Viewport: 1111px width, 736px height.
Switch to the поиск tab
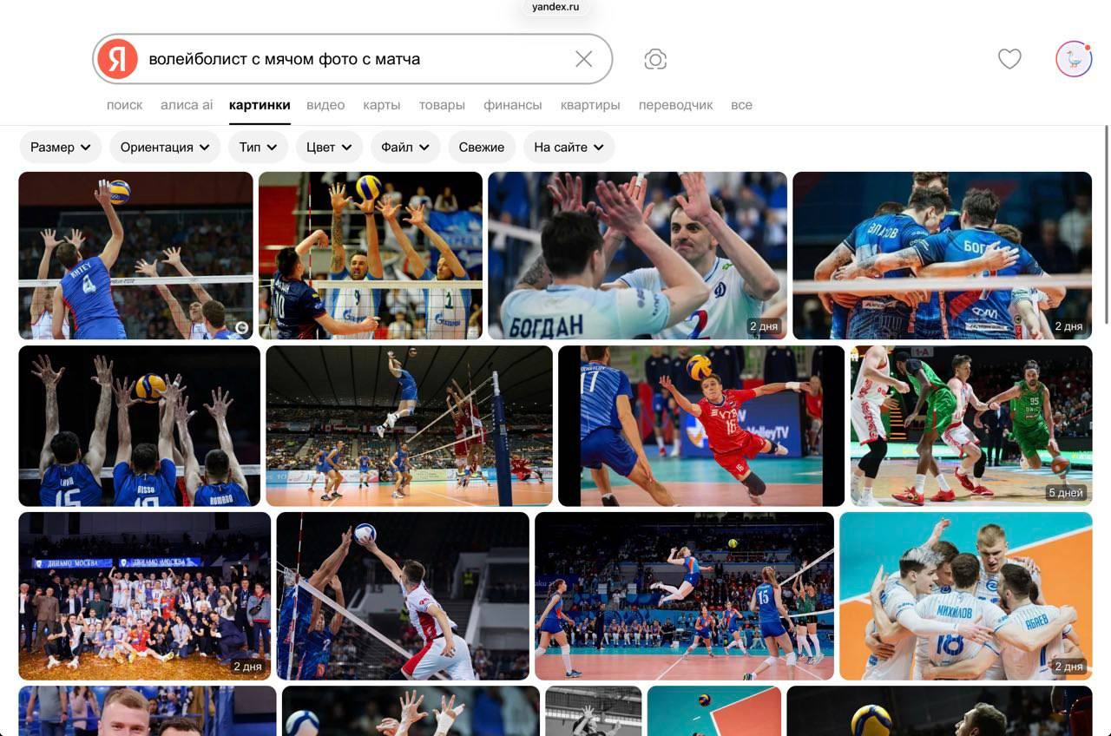(x=124, y=105)
